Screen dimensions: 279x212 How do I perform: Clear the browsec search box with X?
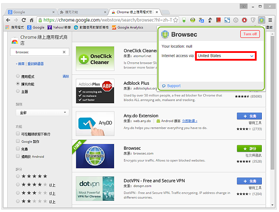click(x=64, y=52)
